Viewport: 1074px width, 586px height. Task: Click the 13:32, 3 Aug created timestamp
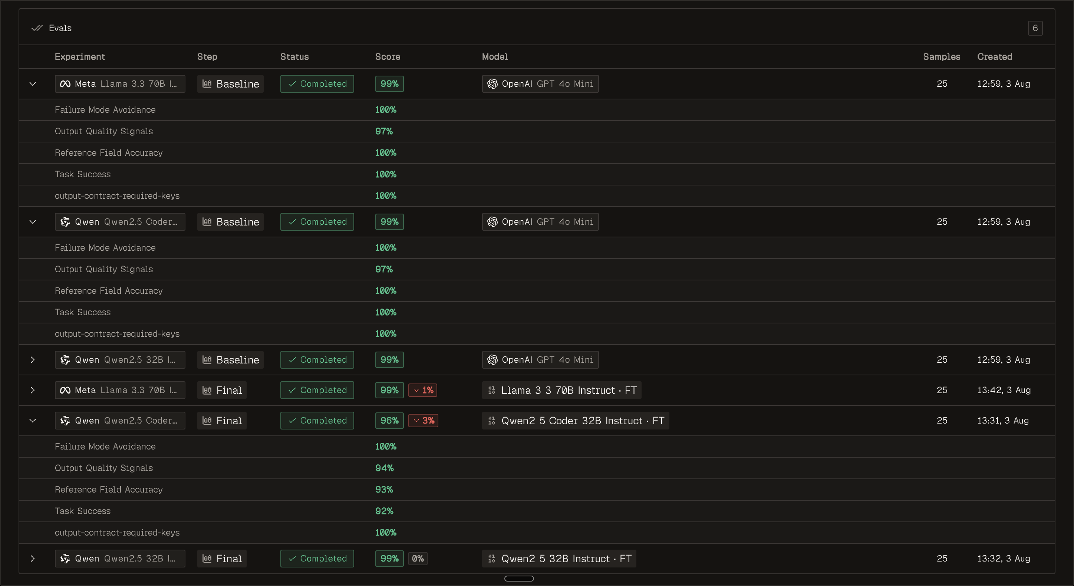click(x=1004, y=559)
